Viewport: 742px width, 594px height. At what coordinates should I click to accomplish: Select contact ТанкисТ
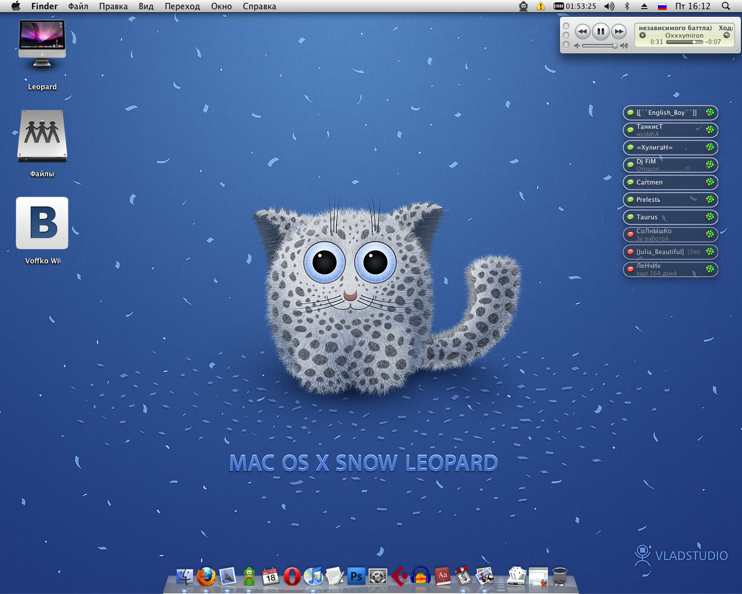(x=671, y=130)
